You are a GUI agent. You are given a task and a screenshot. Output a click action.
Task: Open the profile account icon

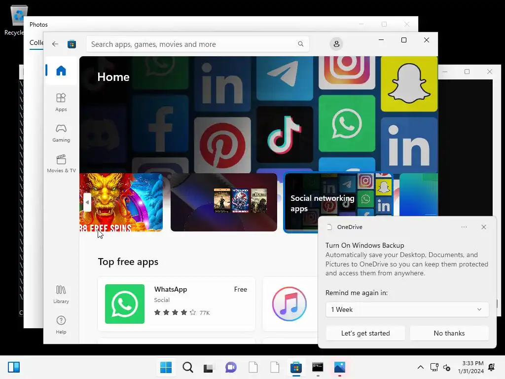click(336, 44)
